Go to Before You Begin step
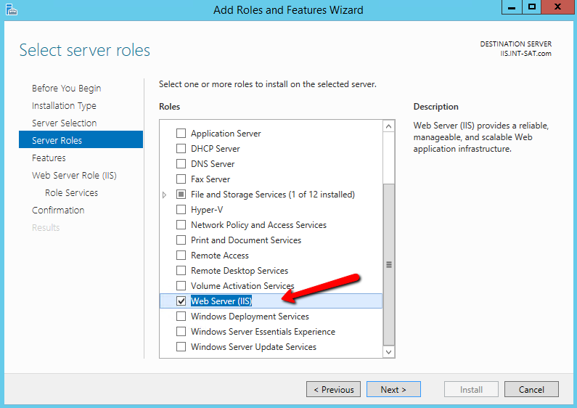Image resolution: width=577 pixels, height=408 pixels. pos(66,89)
